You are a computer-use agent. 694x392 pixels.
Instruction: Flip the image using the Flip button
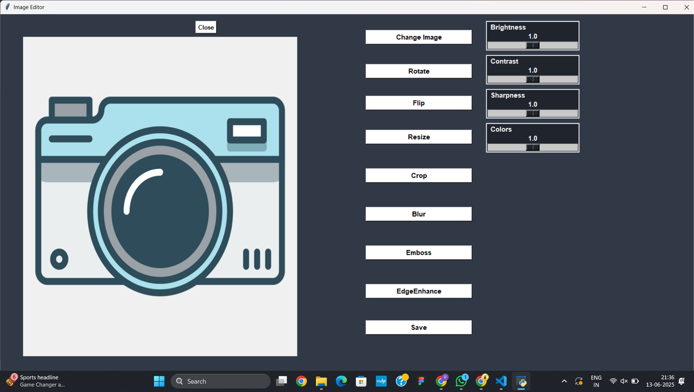418,103
